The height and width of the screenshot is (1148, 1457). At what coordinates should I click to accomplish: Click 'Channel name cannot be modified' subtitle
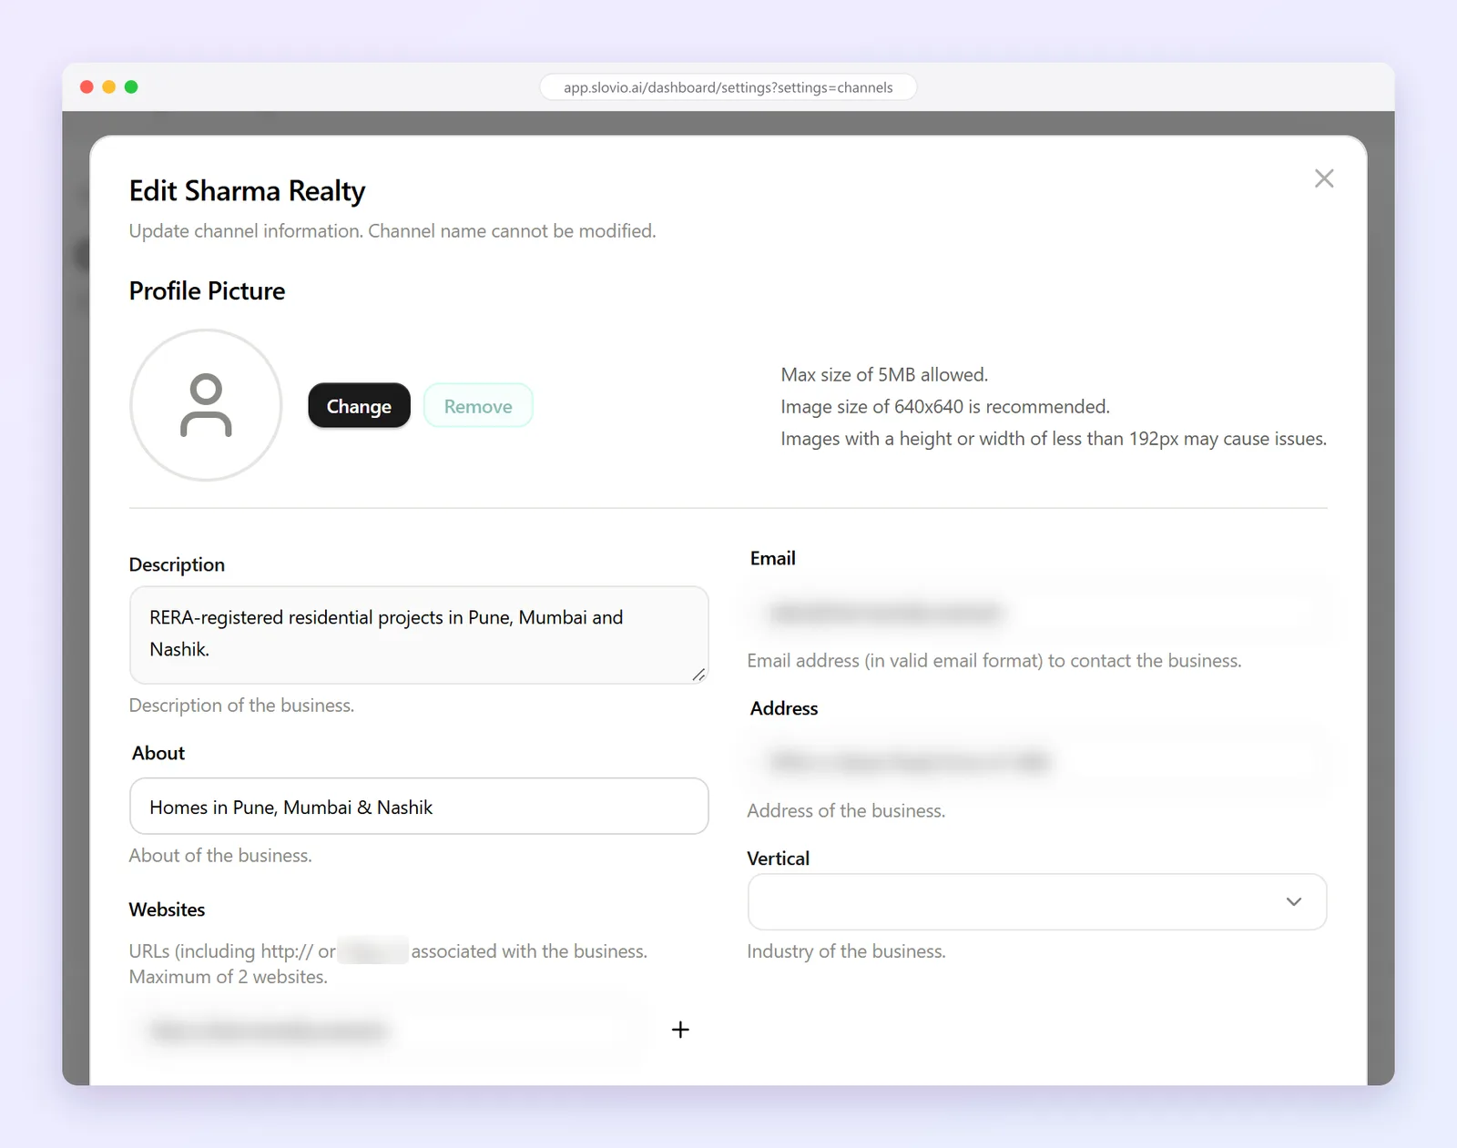[512, 231]
